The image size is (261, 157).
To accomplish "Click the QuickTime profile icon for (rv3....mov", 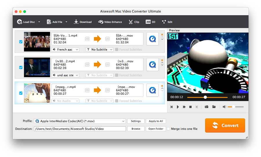I will [153, 64].
